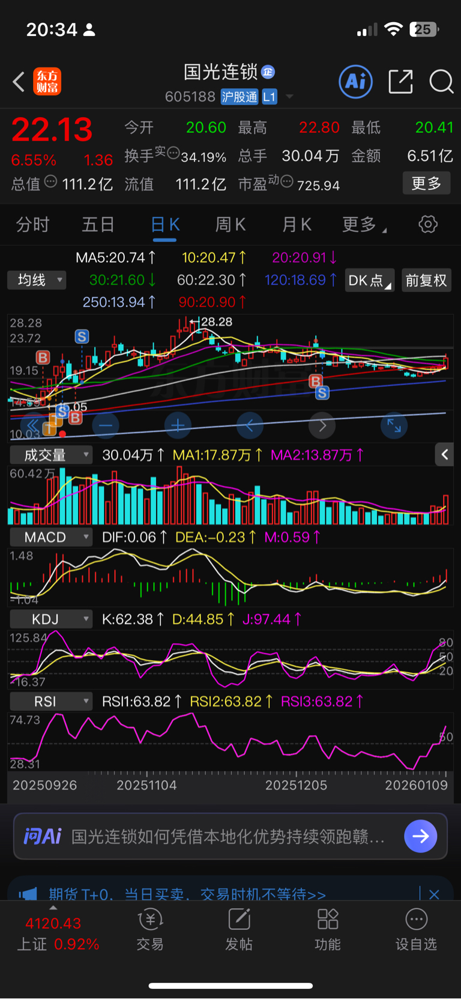Expand stock code 605188 dropdown arrow

point(289,97)
